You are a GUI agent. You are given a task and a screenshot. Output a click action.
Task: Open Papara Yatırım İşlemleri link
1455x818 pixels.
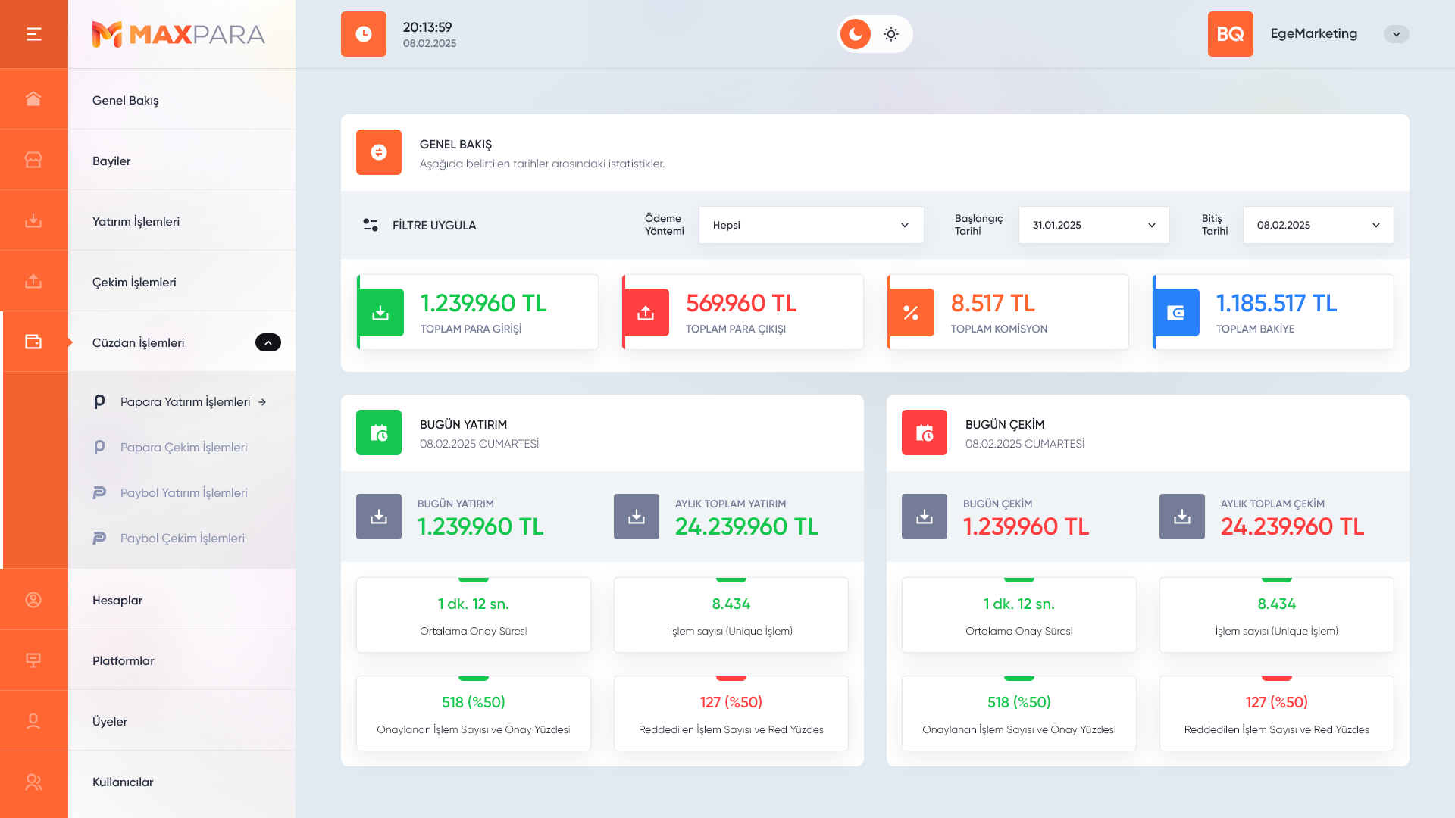click(186, 402)
